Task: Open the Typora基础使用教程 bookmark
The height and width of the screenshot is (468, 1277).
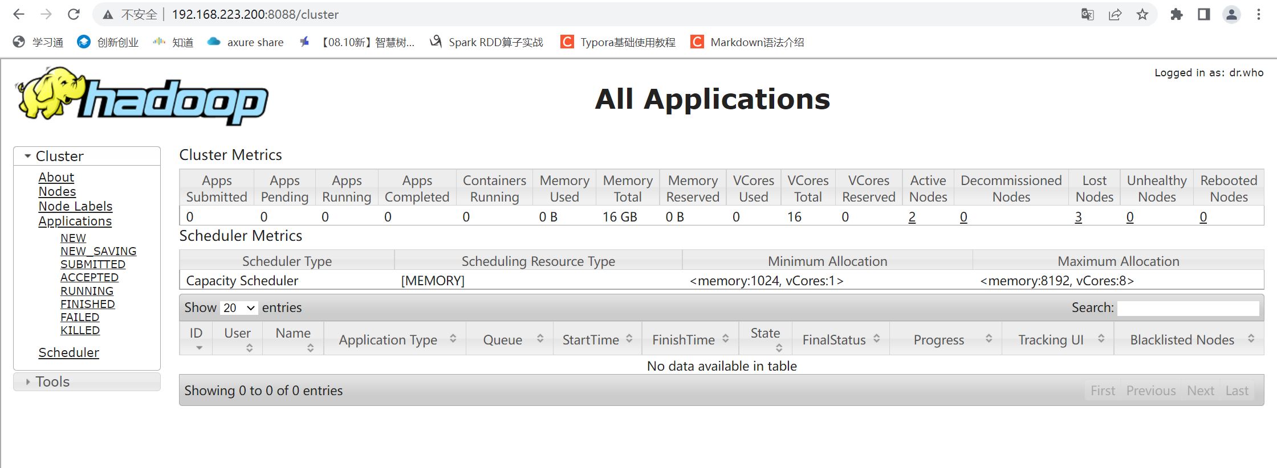Action: (x=618, y=42)
